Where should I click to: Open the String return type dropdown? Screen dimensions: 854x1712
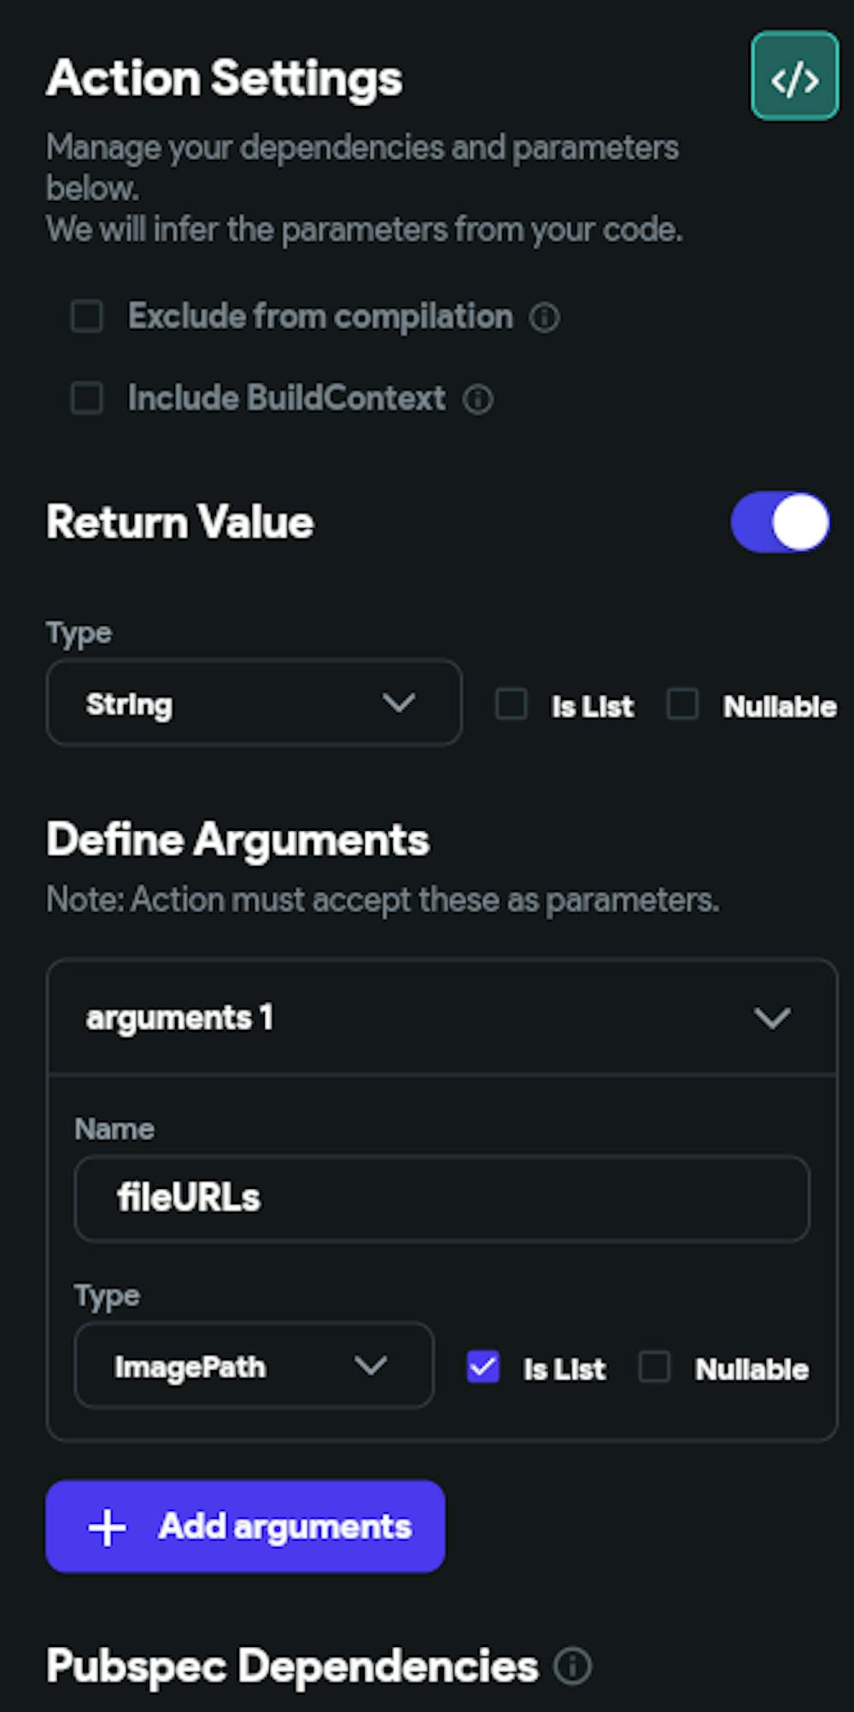[x=254, y=703]
